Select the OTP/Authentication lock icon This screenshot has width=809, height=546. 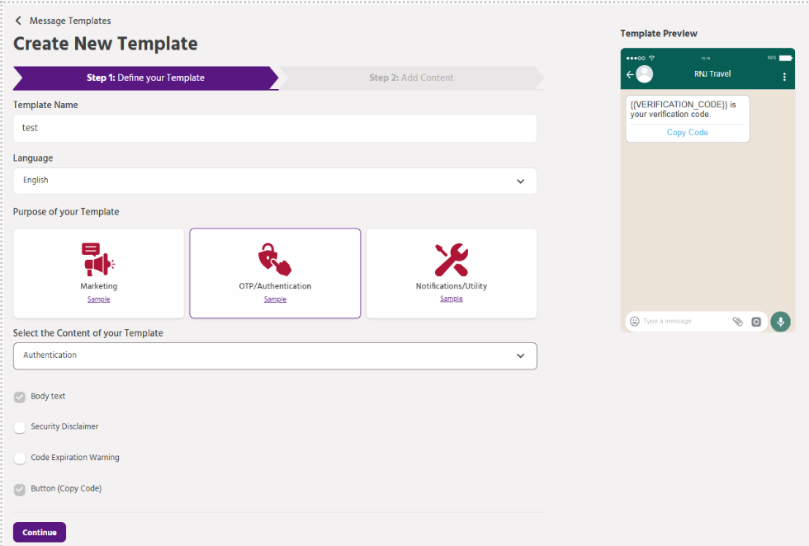coord(275,260)
